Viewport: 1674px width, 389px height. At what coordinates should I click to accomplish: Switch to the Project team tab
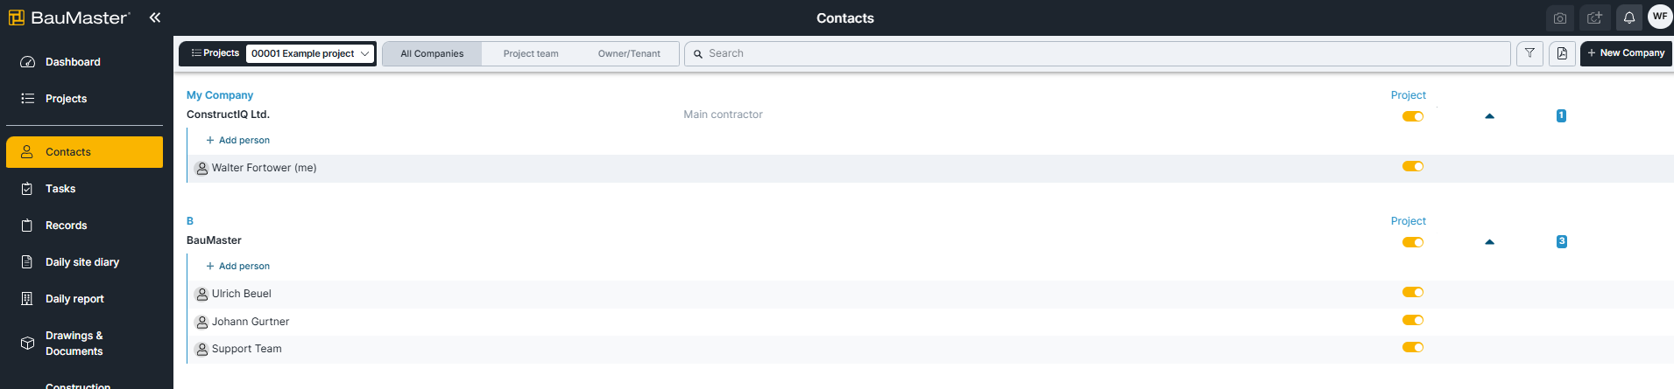pyautogui.click(x=531, y=53)
